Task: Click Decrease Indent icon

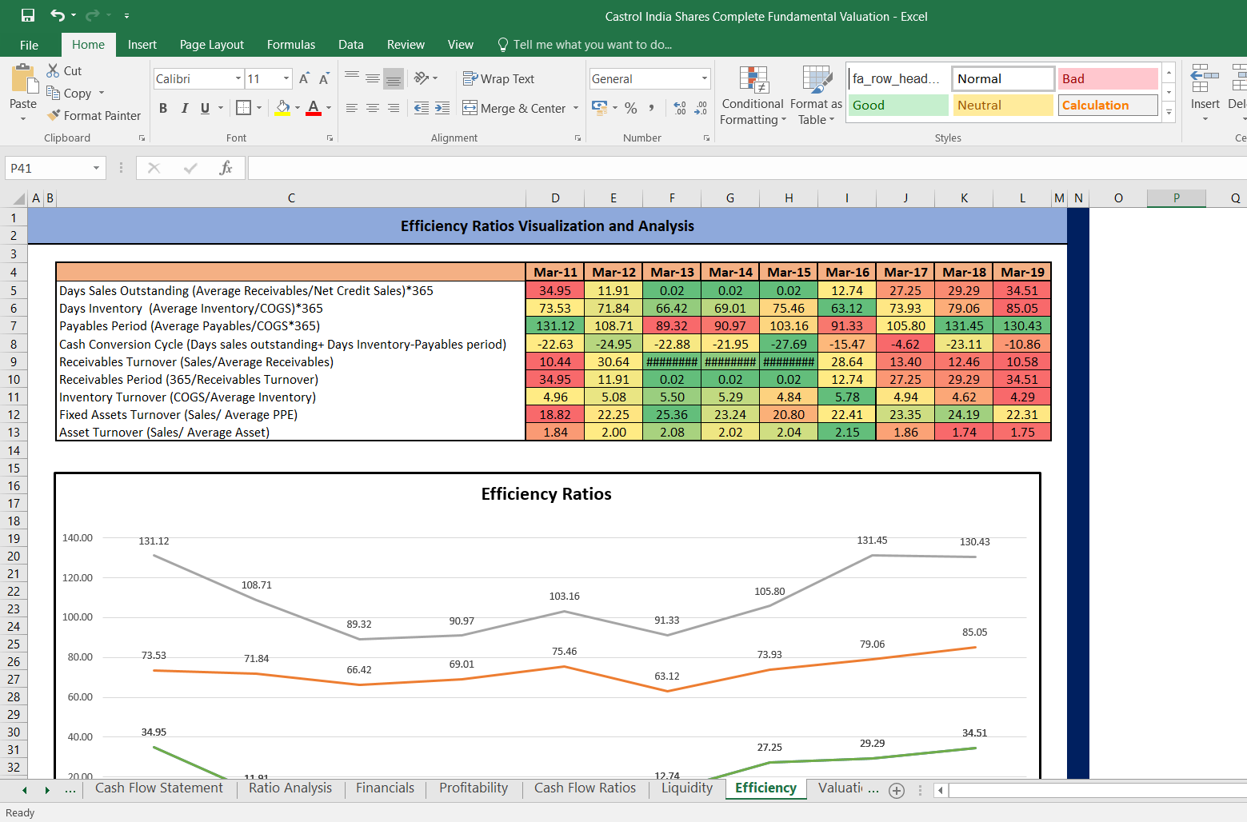Action: pyautogui.click(x=422, y=108)
